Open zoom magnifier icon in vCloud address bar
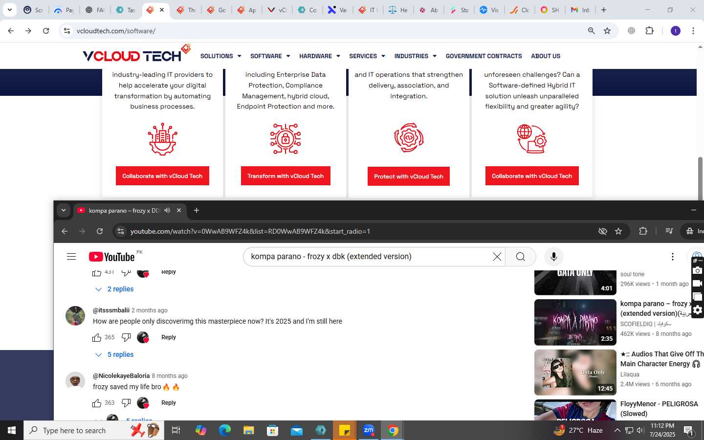 point(592,31)
